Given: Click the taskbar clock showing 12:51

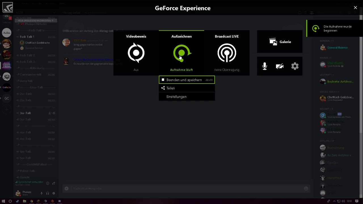Looking at the screenshot, I should click(x=349, y=201).
